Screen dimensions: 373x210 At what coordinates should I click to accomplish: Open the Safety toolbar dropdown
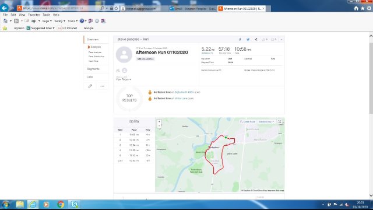pos(59,21)
